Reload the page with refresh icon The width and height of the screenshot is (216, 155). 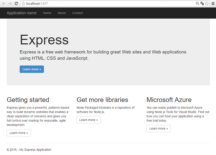click(x=16, y=3)
